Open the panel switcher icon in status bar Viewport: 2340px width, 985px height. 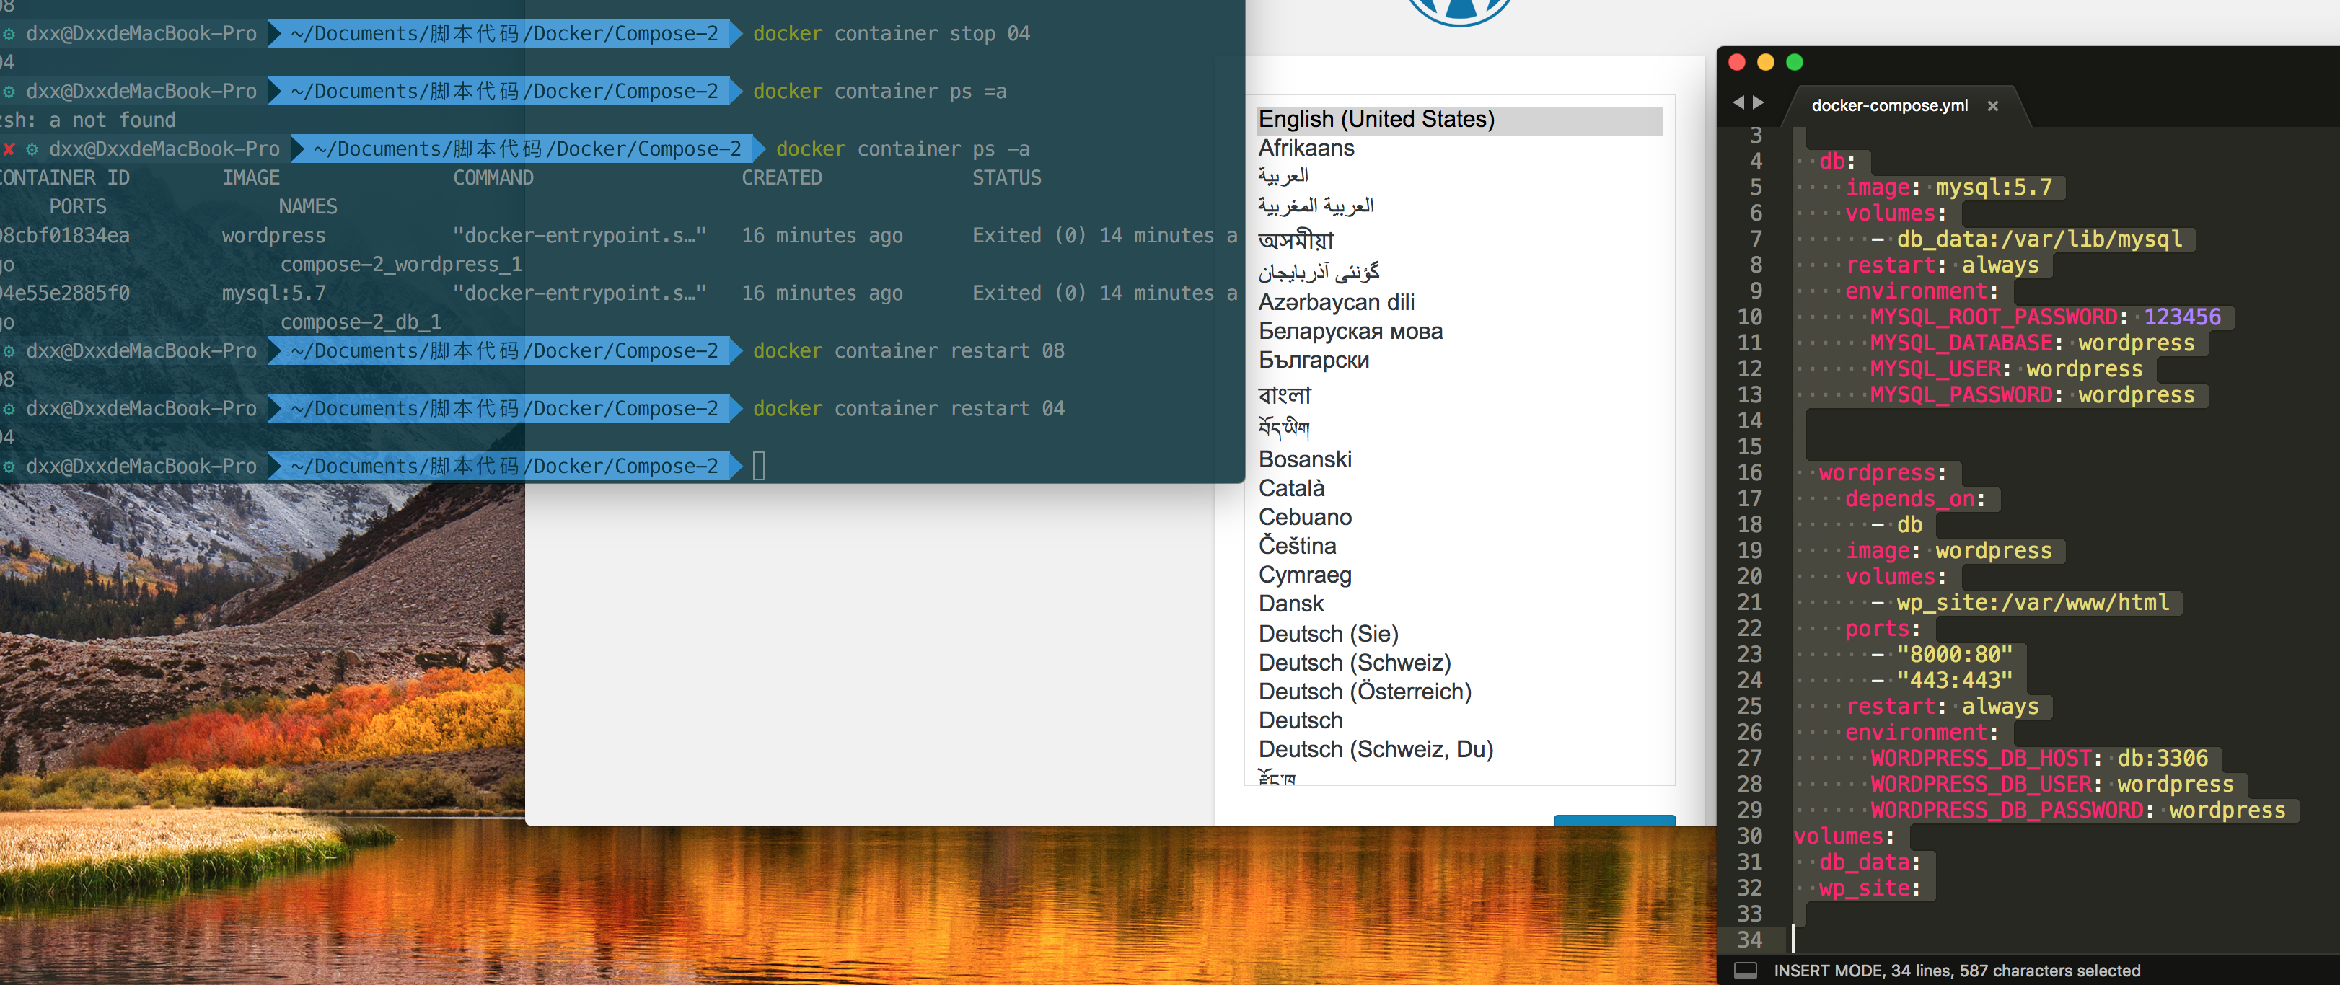(1745, 970)
